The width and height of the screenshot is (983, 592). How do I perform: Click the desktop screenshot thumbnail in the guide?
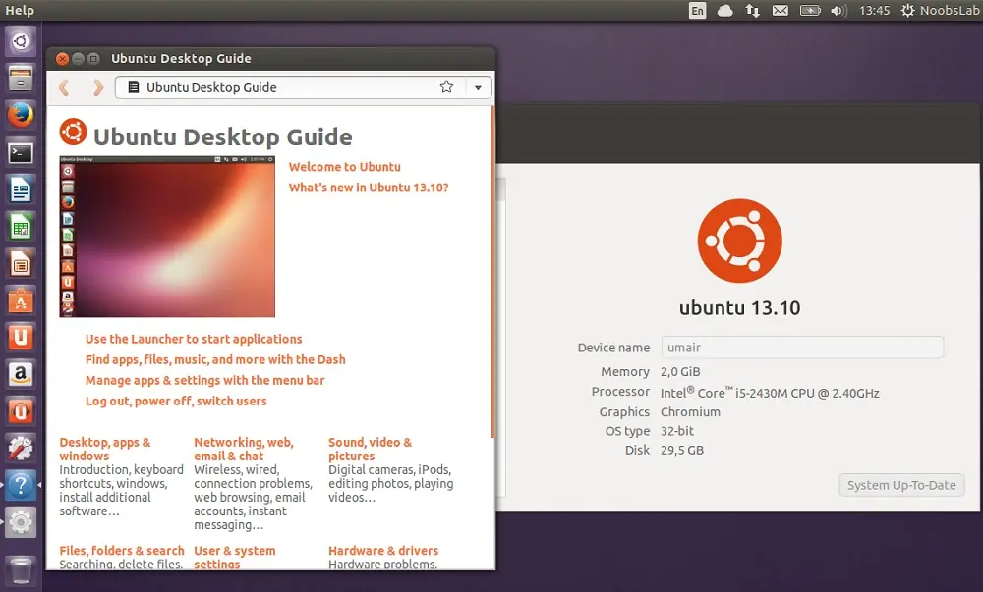click(167, 237)
